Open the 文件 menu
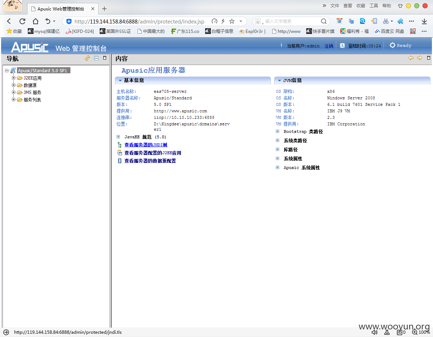 (334, 5)
